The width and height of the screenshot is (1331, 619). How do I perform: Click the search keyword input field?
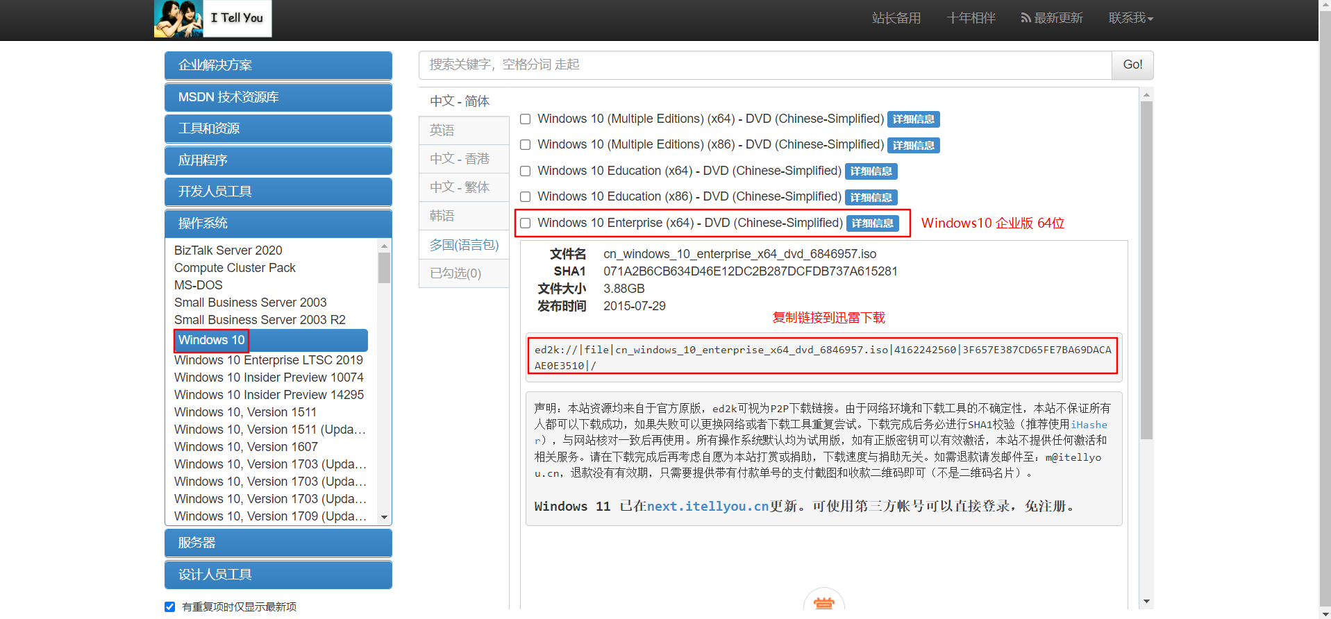point(765,65)
